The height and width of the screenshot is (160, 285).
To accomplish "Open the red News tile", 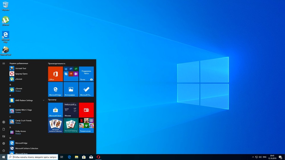I will [x=86, y=110].
